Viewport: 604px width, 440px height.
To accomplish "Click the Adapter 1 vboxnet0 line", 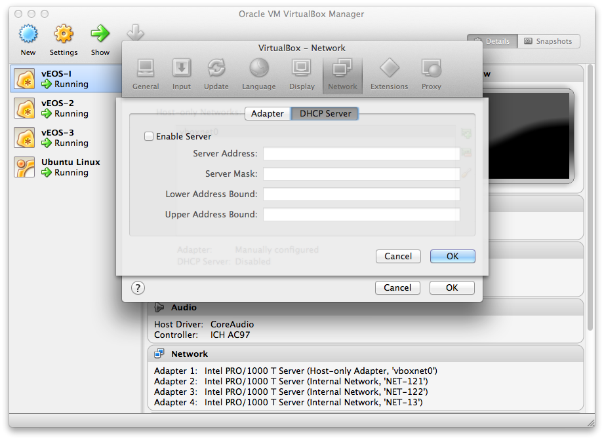I will pos(296,371).
